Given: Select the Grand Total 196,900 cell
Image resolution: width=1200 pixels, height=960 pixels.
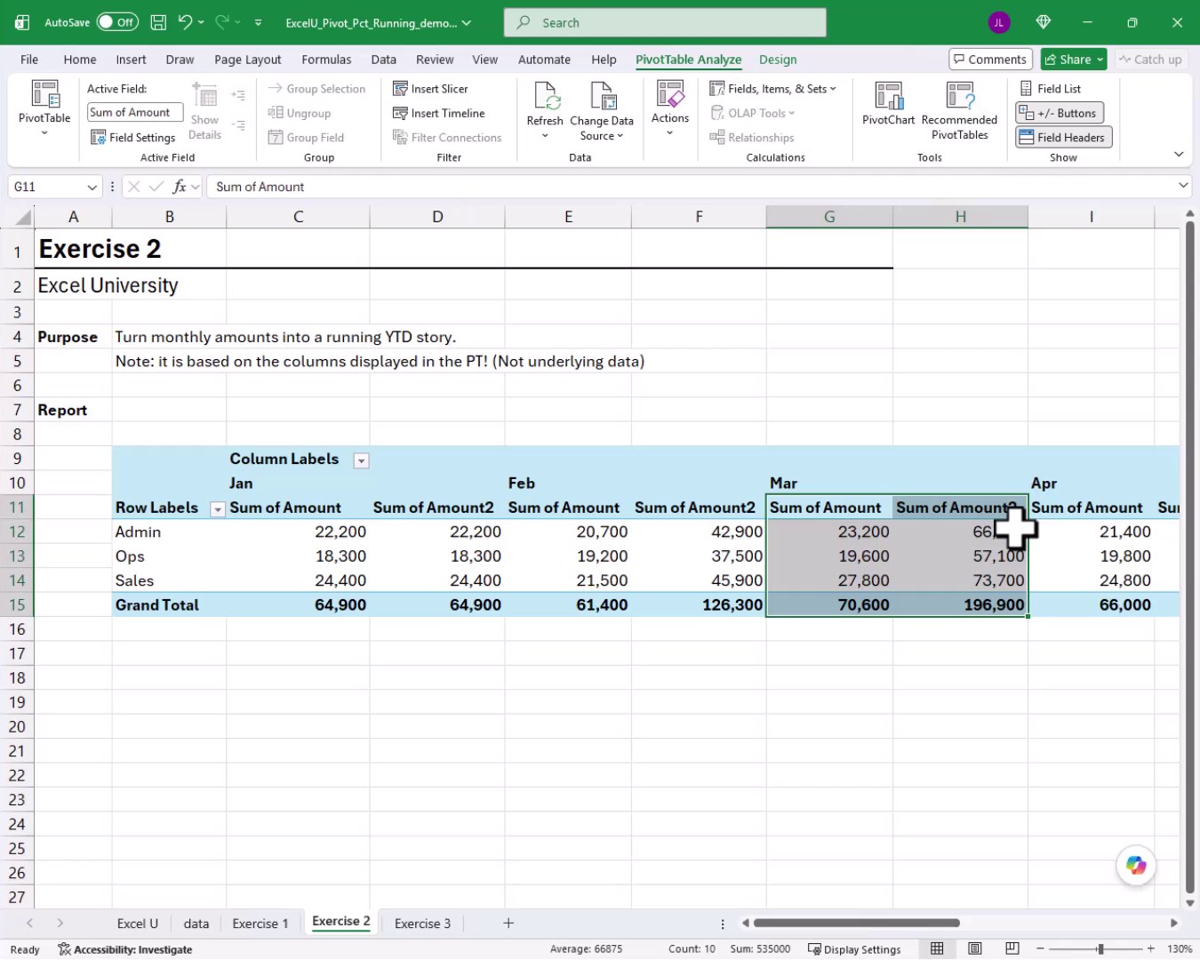Looking at the screenshot, I should (960, 604).
